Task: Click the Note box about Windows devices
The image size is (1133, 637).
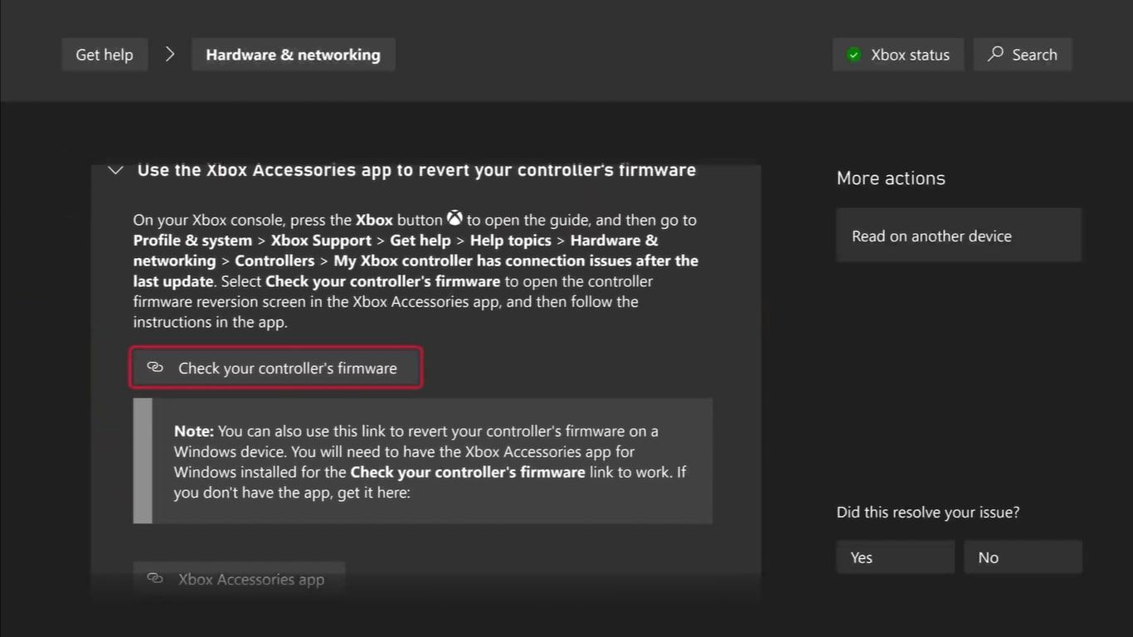Action: [431, 461]
